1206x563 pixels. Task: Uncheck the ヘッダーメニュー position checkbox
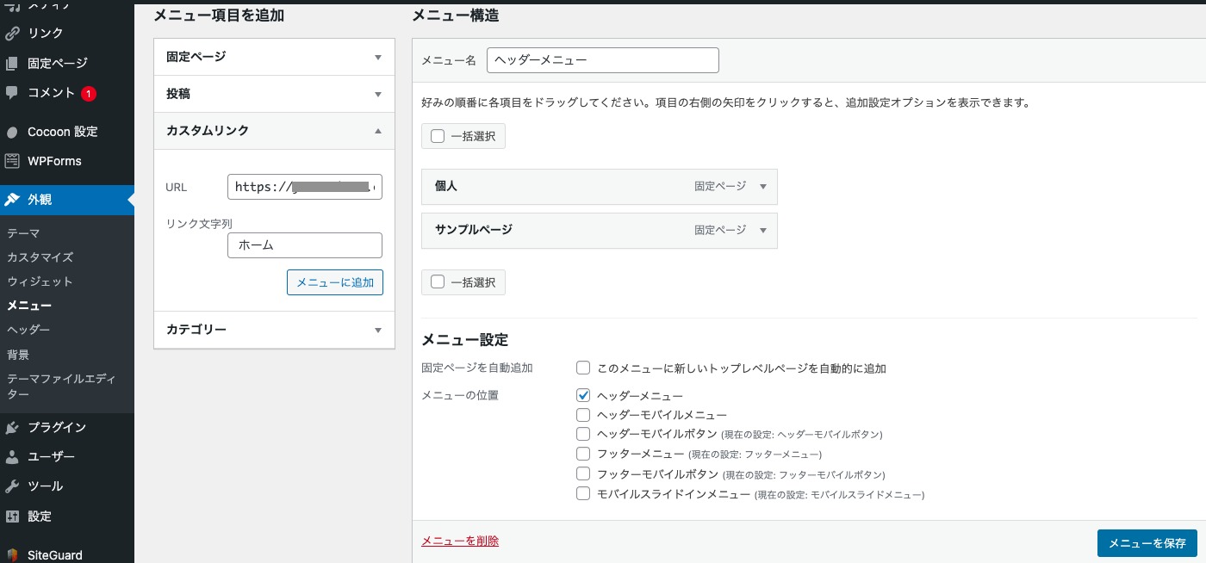pos(583,395)
